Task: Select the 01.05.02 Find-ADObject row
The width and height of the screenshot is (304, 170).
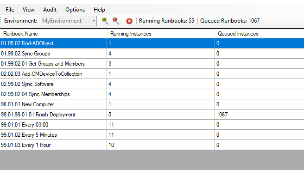Action: coord(152,43)
